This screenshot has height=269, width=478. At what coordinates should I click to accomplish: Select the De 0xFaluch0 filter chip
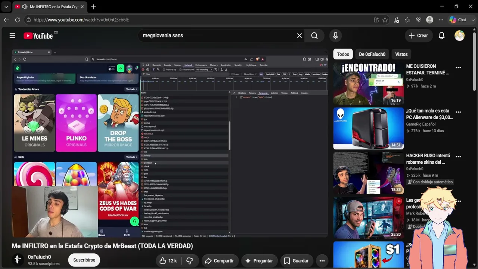(372, 54)
